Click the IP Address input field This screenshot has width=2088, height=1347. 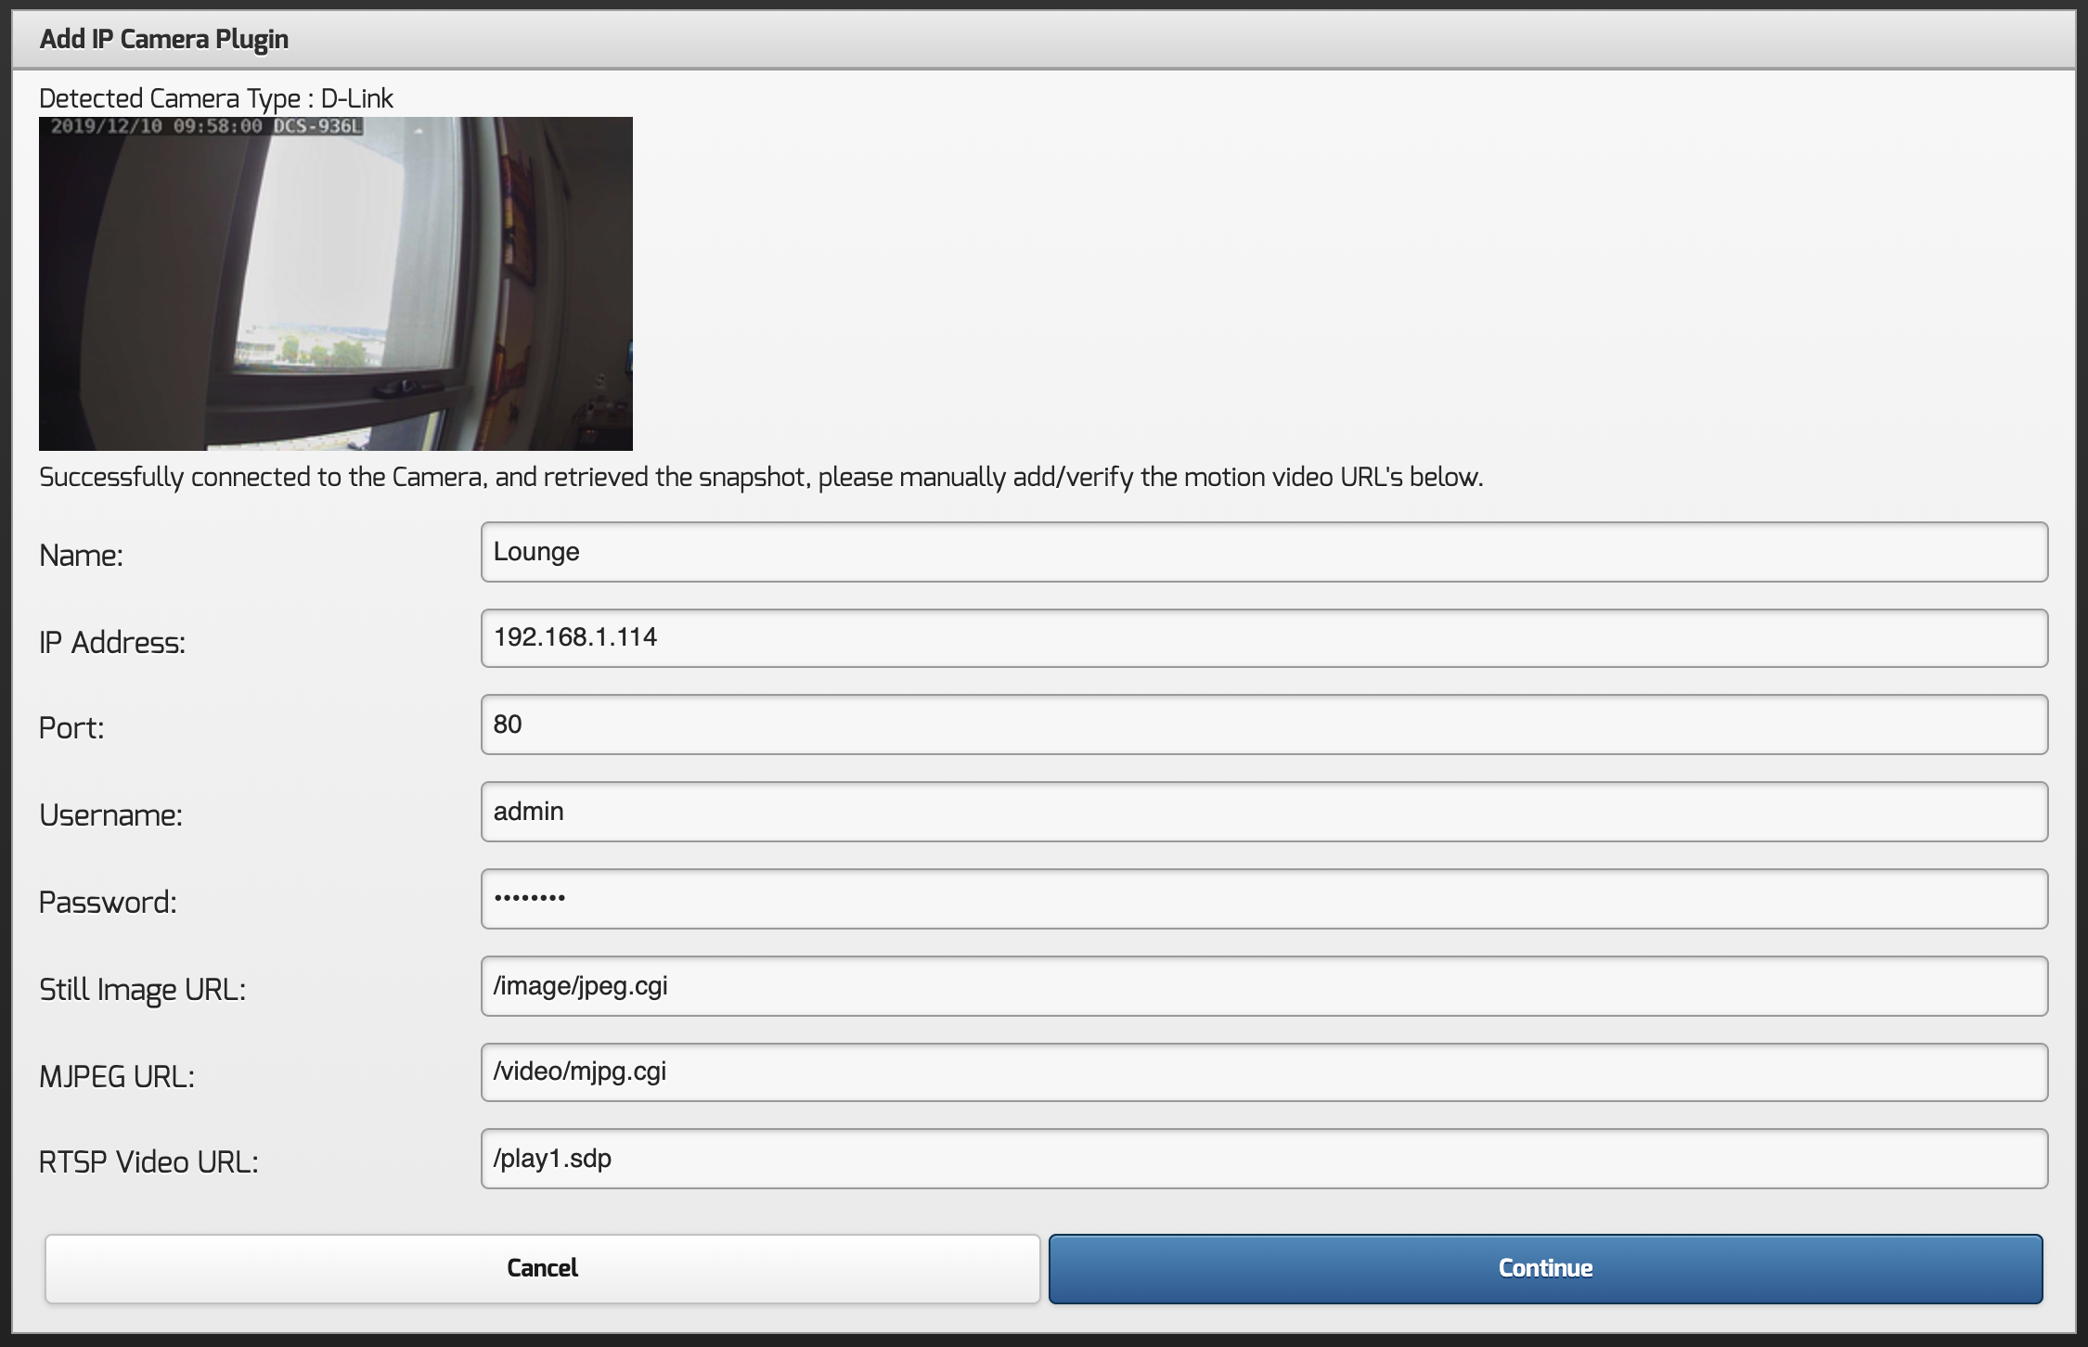tap(1263, 638)
